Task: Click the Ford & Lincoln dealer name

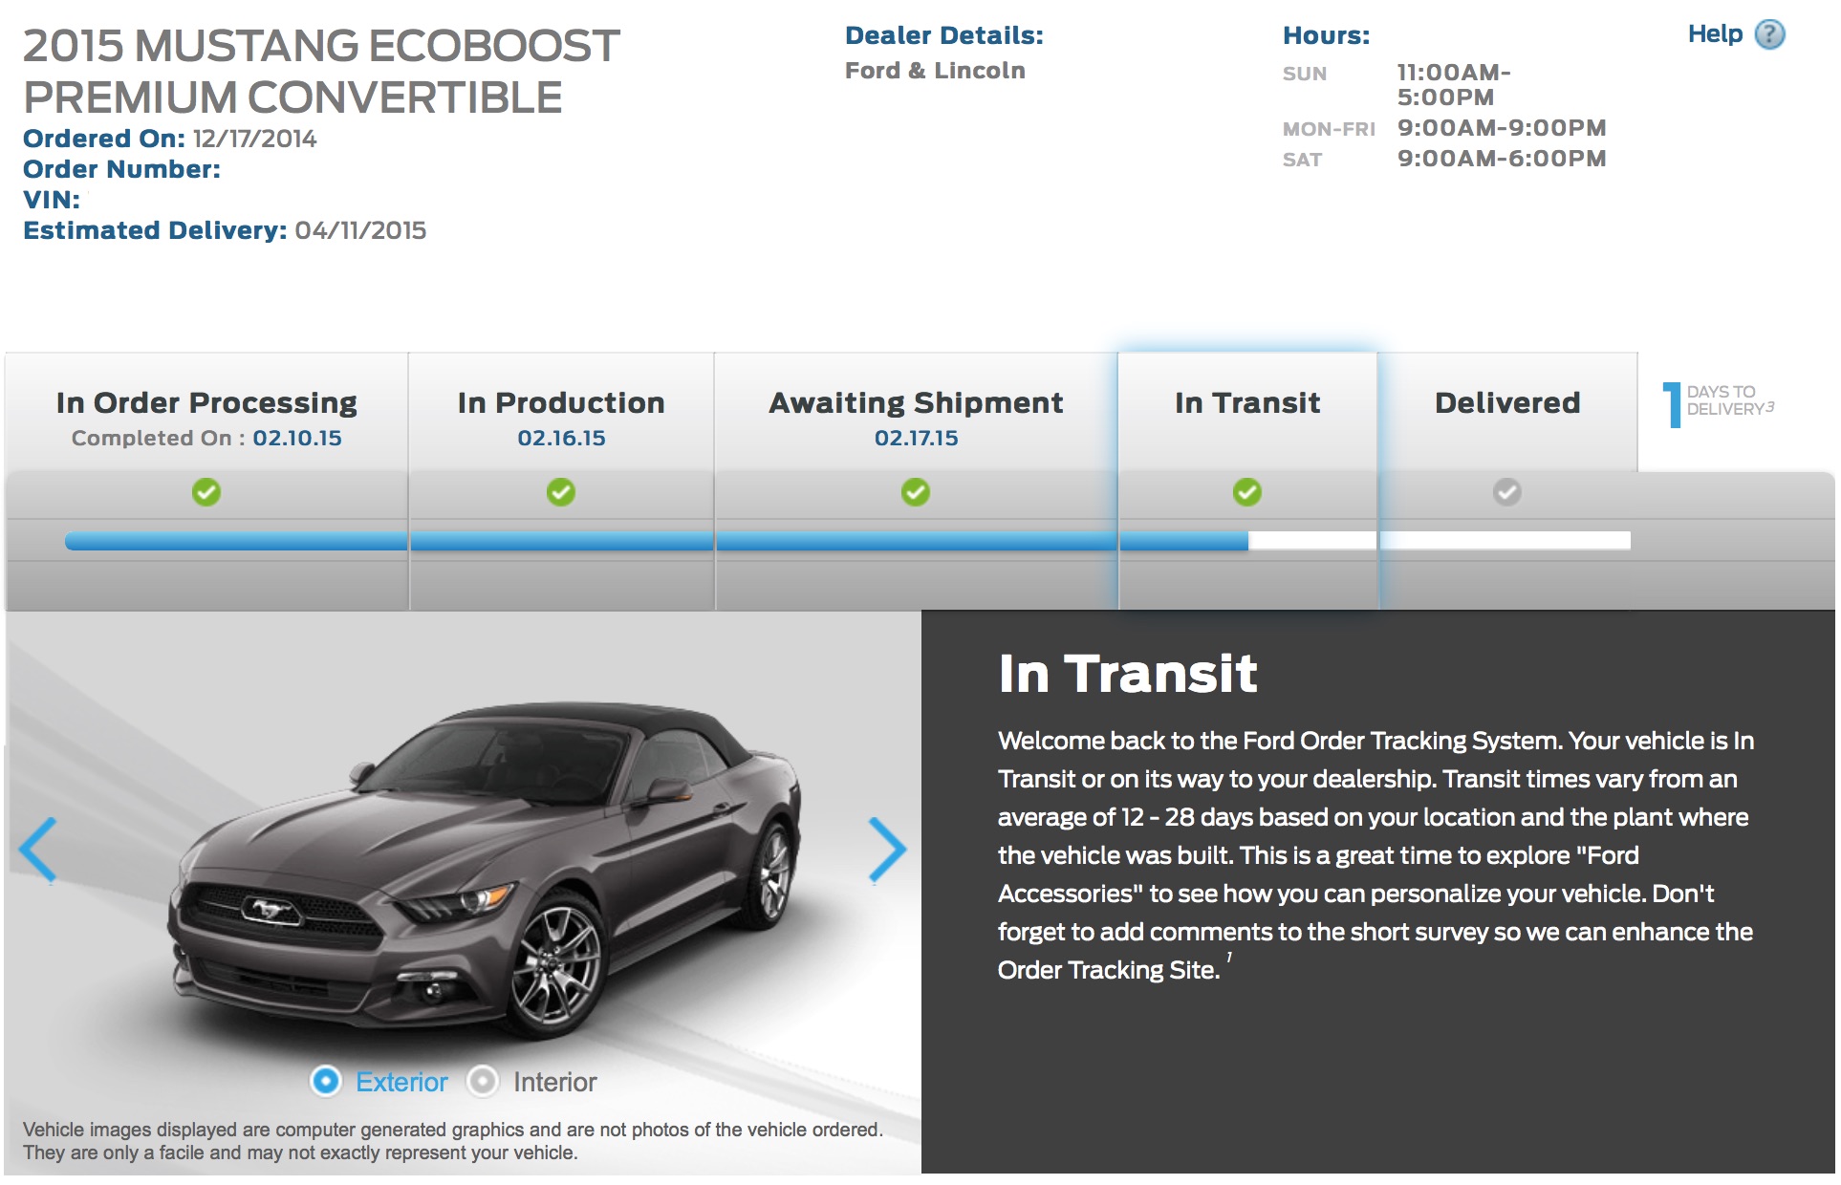Action: (x=934, y=71)
